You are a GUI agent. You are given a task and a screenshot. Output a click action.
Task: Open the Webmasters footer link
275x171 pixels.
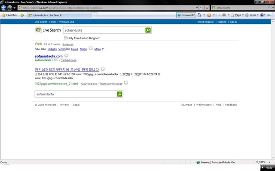pos(204,105)
